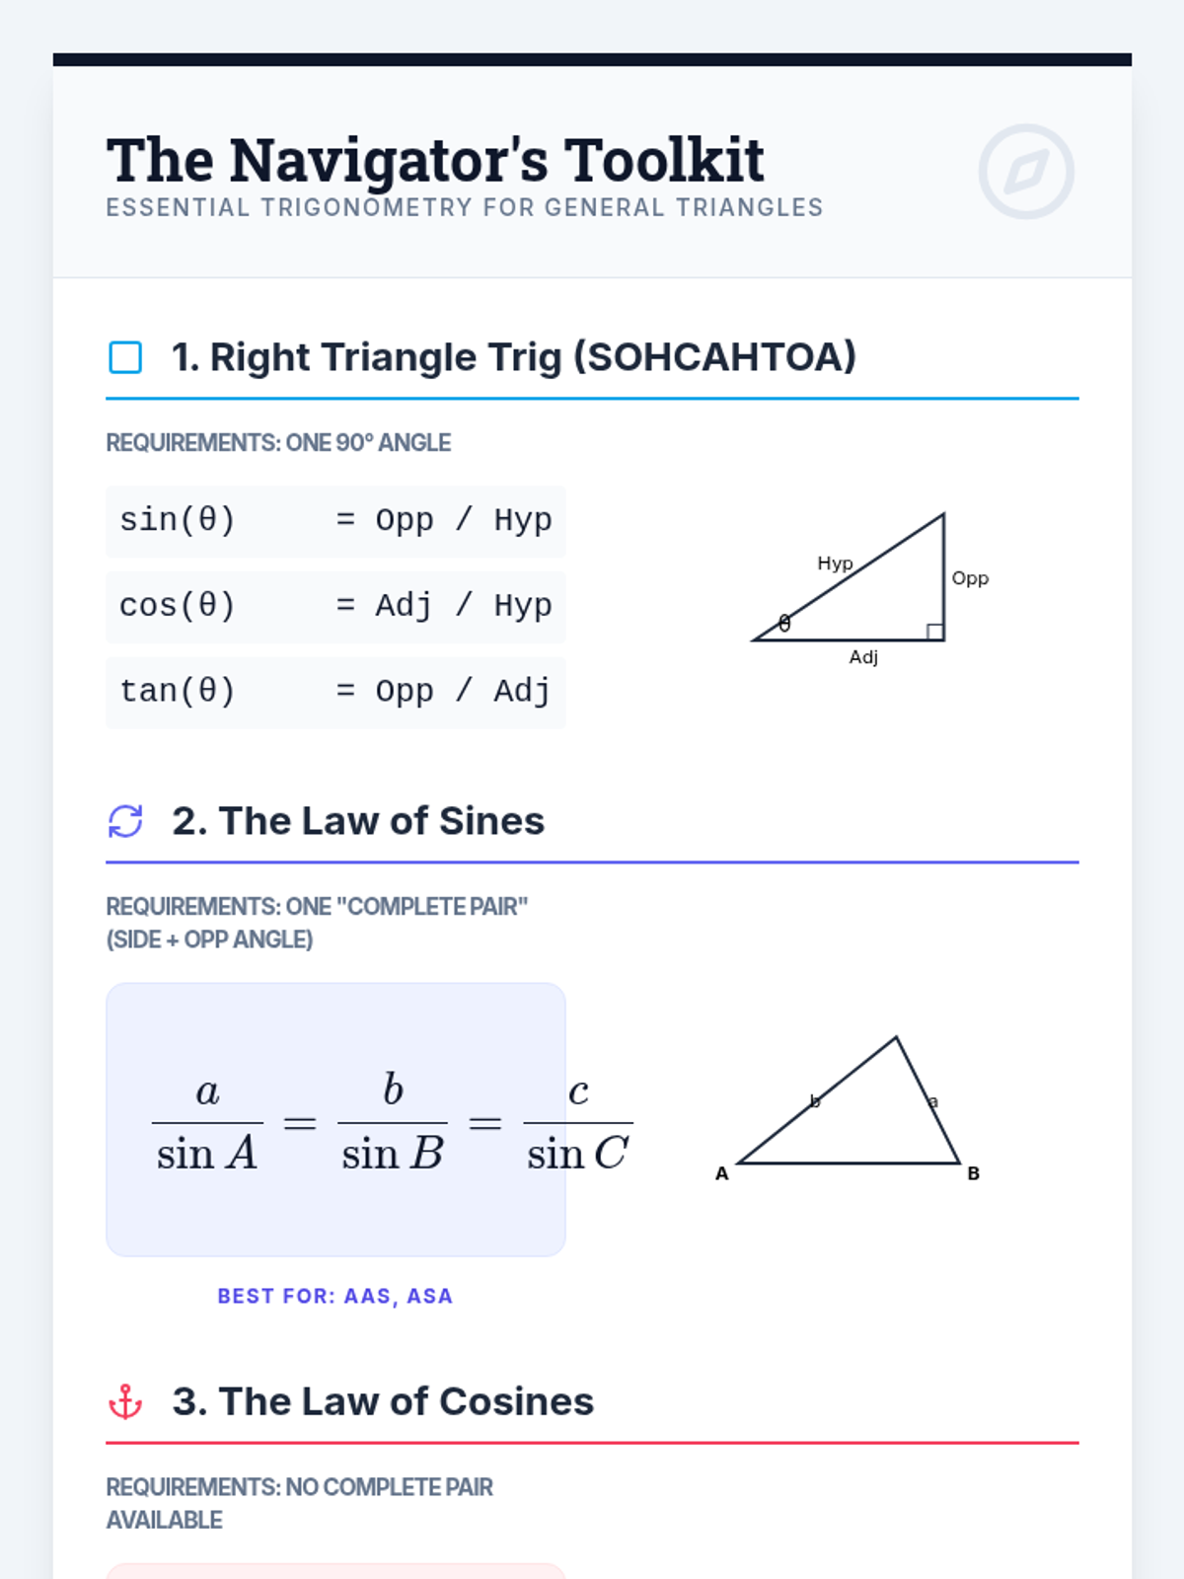Click vertex B label of the sines triangle
This screenshot has height=1579, width=1184.
coord(973,1173)
